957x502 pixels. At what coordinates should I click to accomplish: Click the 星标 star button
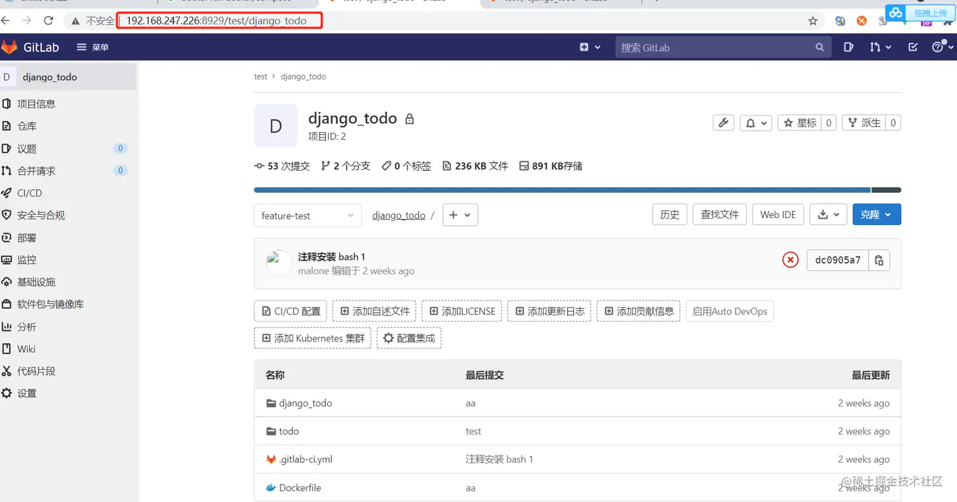[x=800, y=123]
